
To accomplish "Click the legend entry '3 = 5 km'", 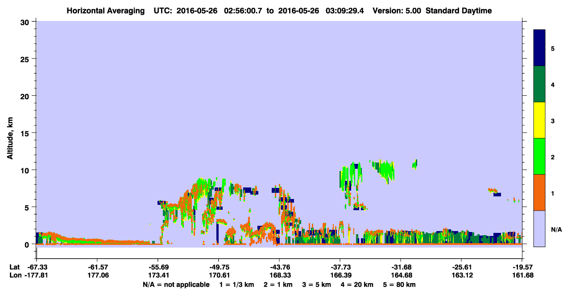I will (x=317, y=285).
